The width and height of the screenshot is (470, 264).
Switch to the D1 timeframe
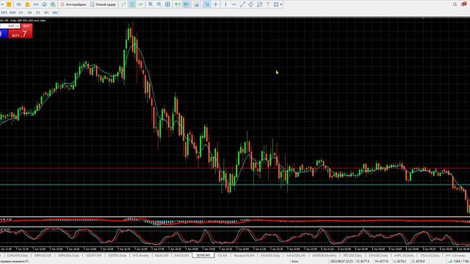37,12
